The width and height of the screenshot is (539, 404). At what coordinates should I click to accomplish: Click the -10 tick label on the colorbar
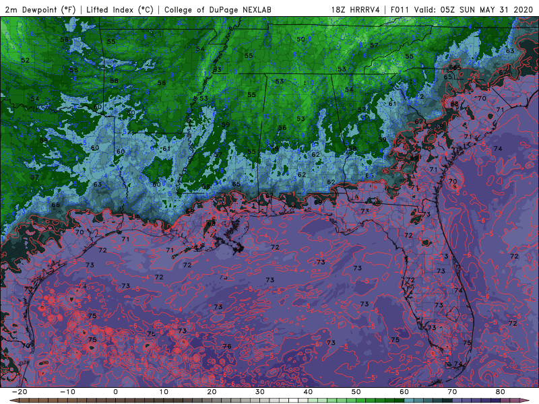coord(67,392)
